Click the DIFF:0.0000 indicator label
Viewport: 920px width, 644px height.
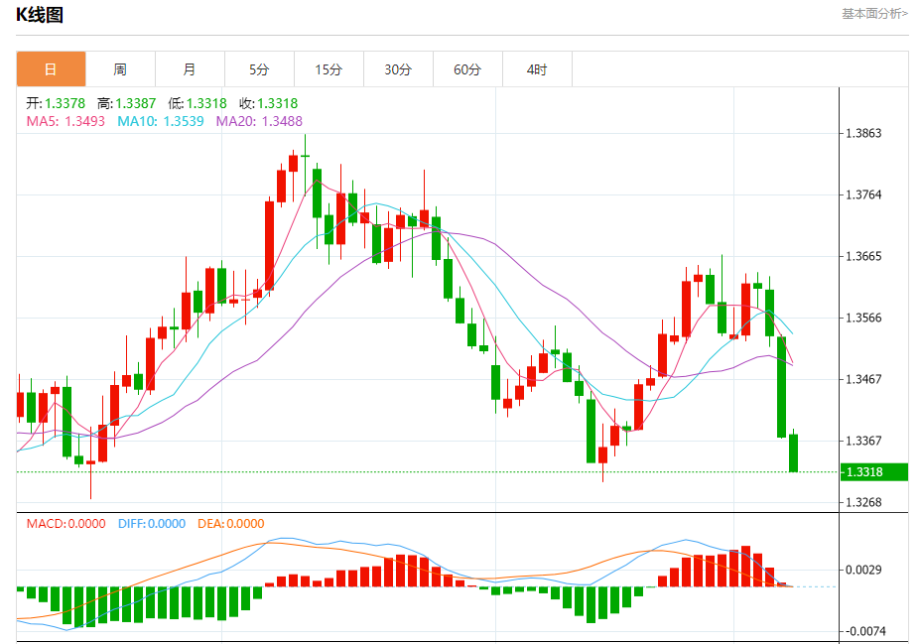tap(152, 523)
